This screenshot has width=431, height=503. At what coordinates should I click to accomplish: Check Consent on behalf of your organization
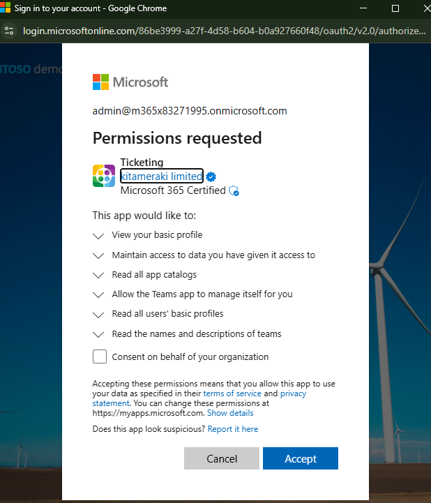[100, 356]
